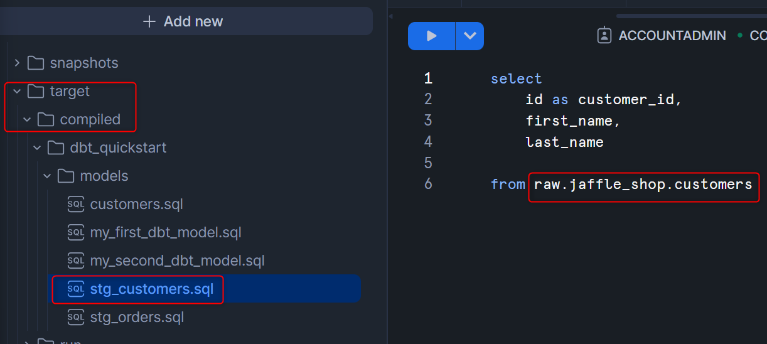
Task: Collapse the target folder chevron
Action: (17, 91)
